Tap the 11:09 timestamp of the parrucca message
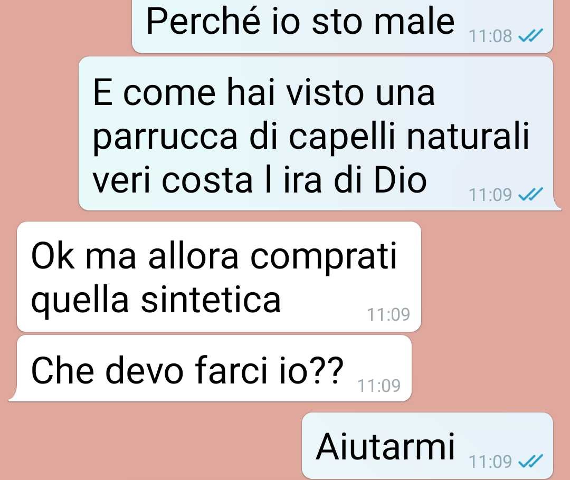 coord(490,195)
